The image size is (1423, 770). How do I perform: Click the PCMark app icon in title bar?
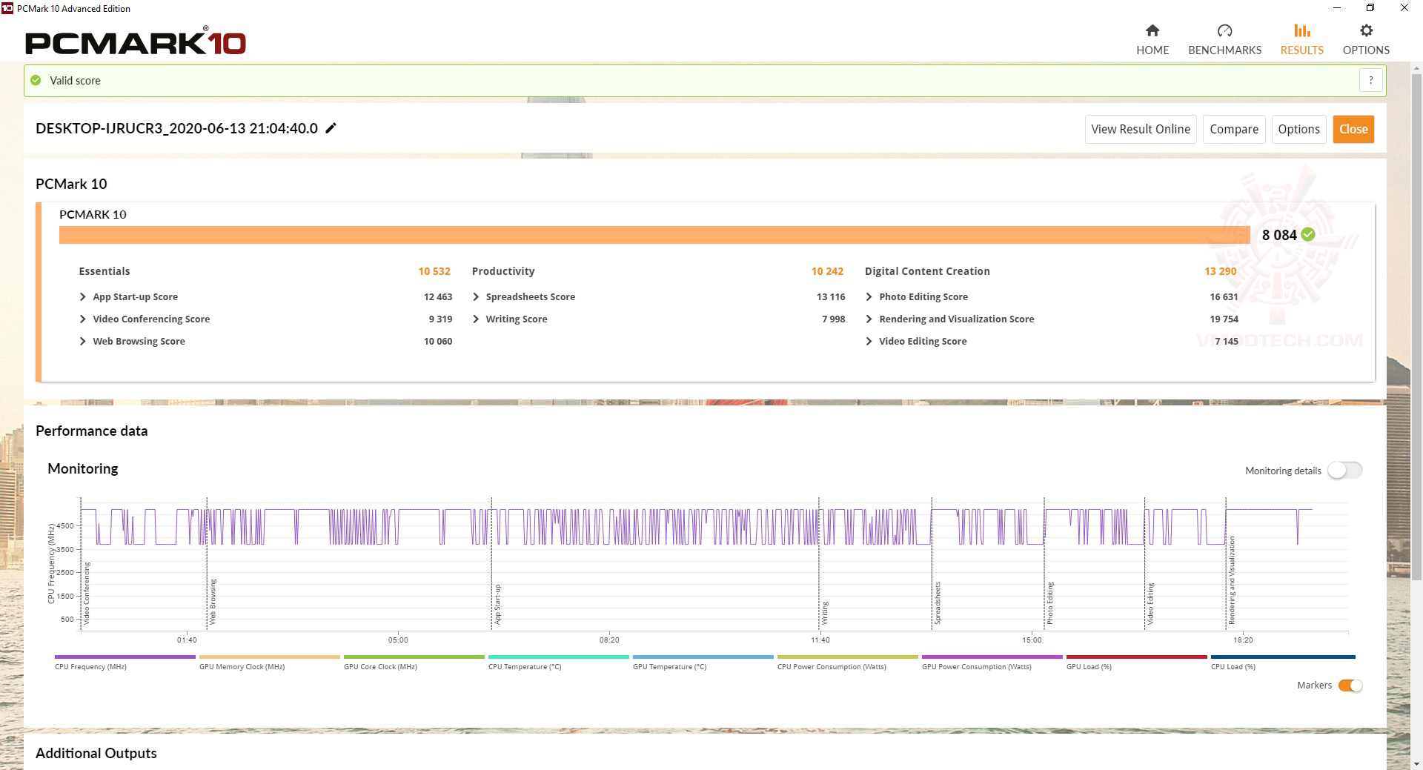7,8
